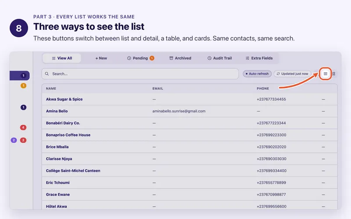The height and width of the screenshot is (219, 351).
Task: Click phone number +237677334455
Action: point(271,99)
